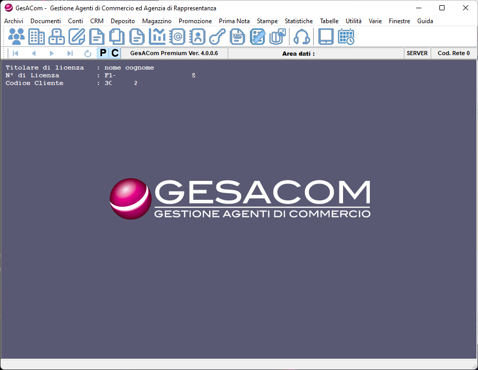Open the Utilità menu
The height and width of the screenshot is (370, 478).
354,21
